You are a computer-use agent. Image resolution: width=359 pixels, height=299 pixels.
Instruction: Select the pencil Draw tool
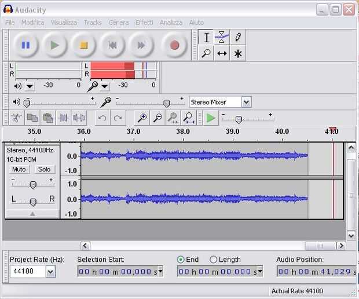coord(238,37)
